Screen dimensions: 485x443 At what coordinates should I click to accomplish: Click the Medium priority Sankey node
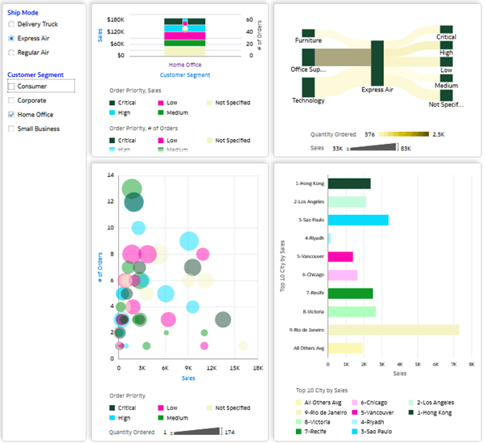446,78
